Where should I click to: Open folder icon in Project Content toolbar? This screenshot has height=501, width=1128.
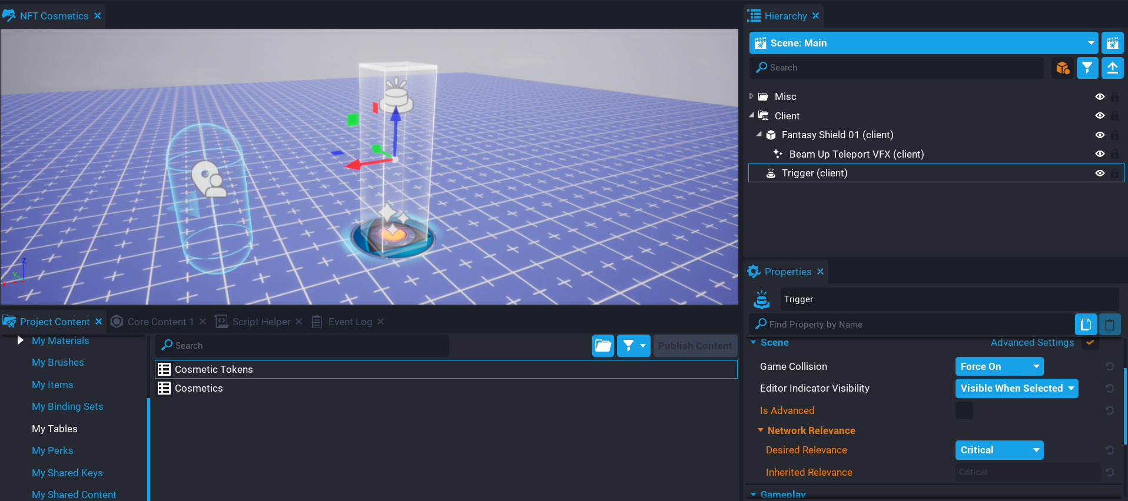point(603,346)
